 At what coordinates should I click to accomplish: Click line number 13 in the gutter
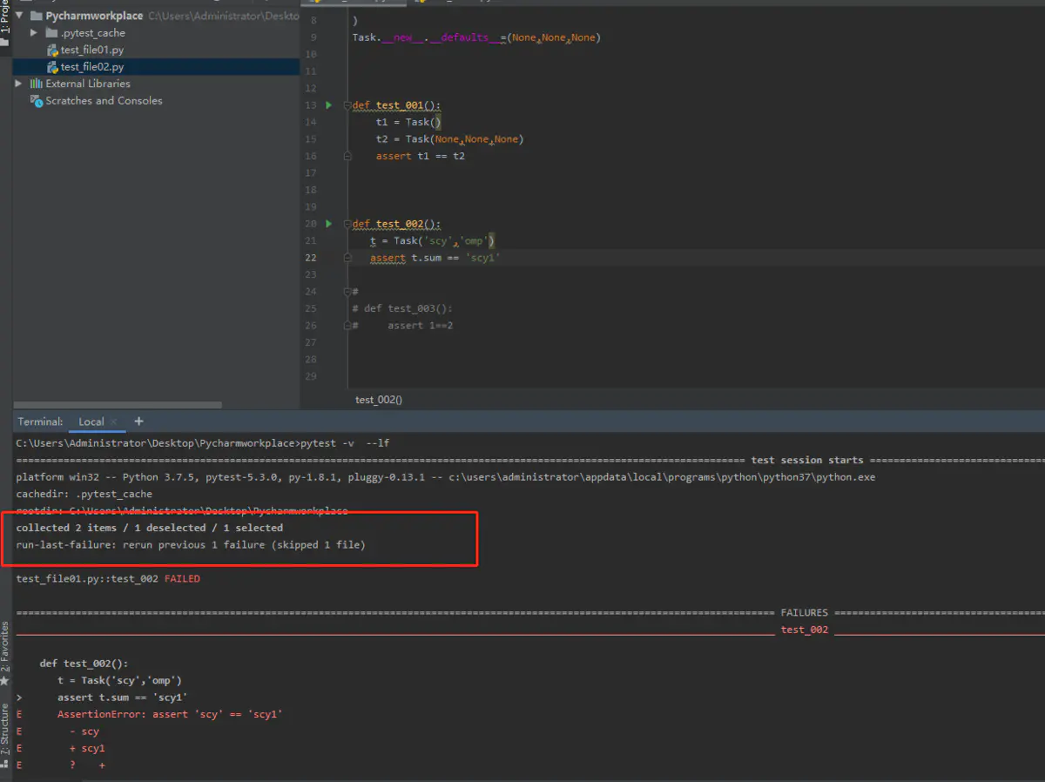coord(312,105)
